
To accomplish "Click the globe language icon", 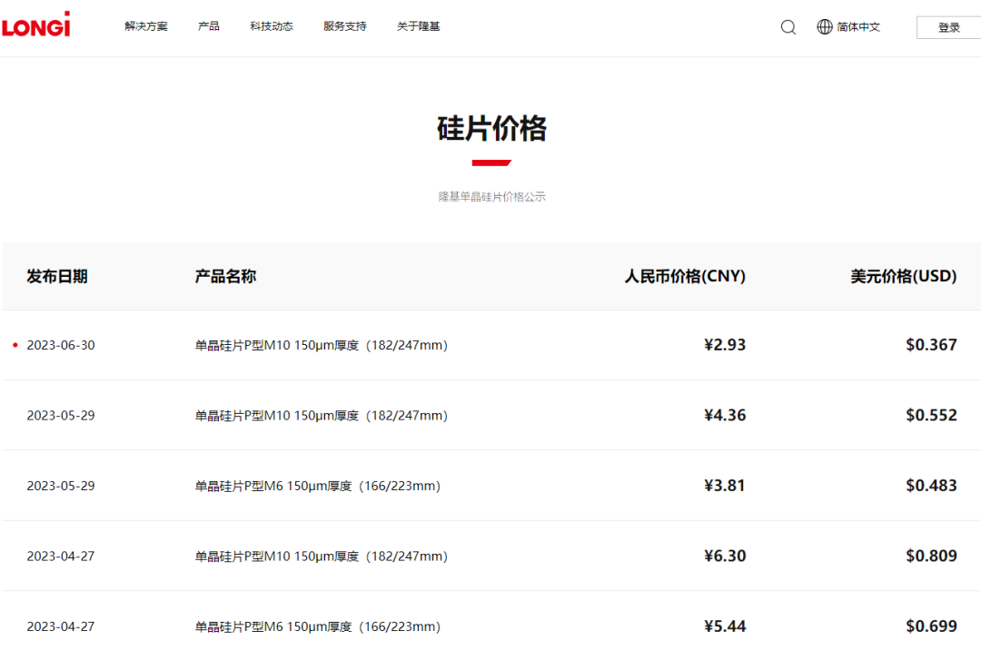I will tap(825, 27).
